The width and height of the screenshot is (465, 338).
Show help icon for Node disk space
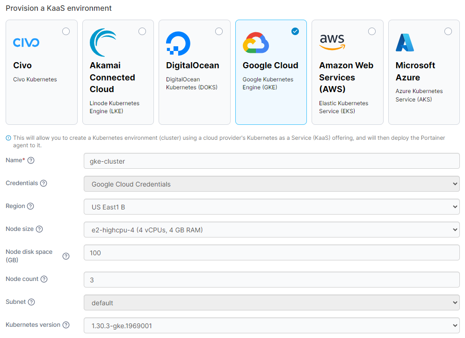(66, 256)
